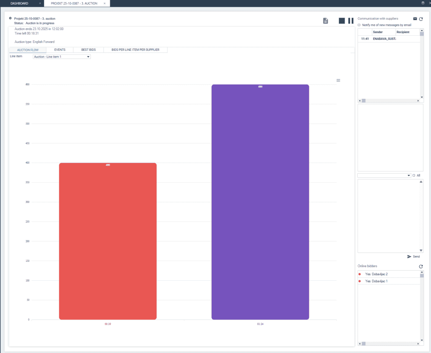
Task: Enable Notify me of new messages by email
Action: click(x=359, y=25)
